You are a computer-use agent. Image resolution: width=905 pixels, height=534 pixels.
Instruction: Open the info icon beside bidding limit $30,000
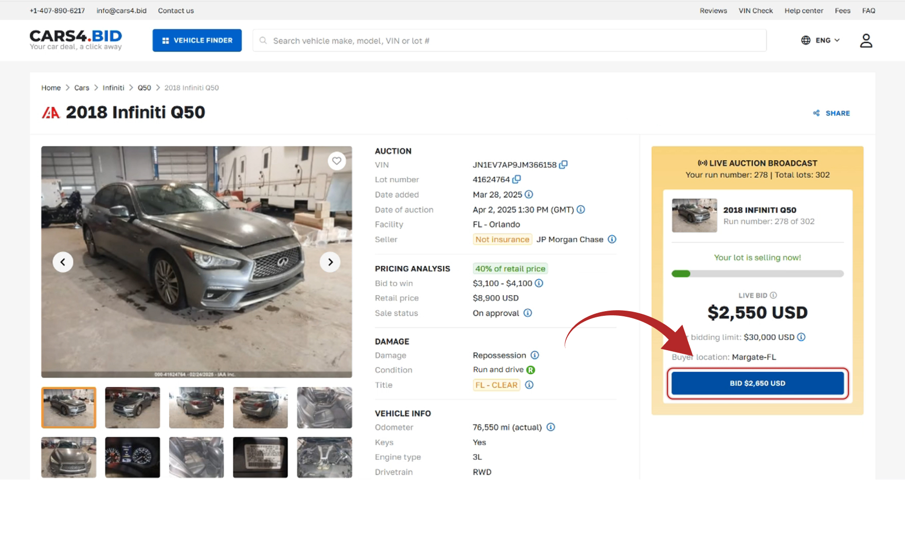tap(801, 337)
